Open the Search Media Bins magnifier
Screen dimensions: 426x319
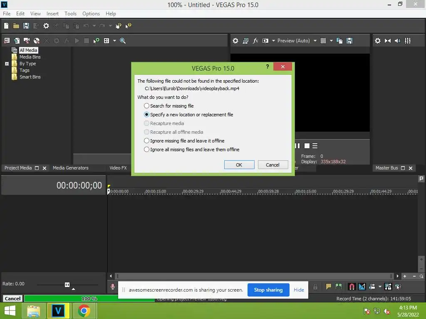123,41
